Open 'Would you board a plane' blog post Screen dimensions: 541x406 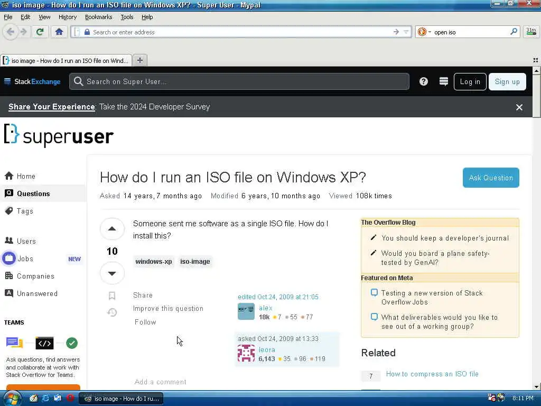tap(435, 258)
